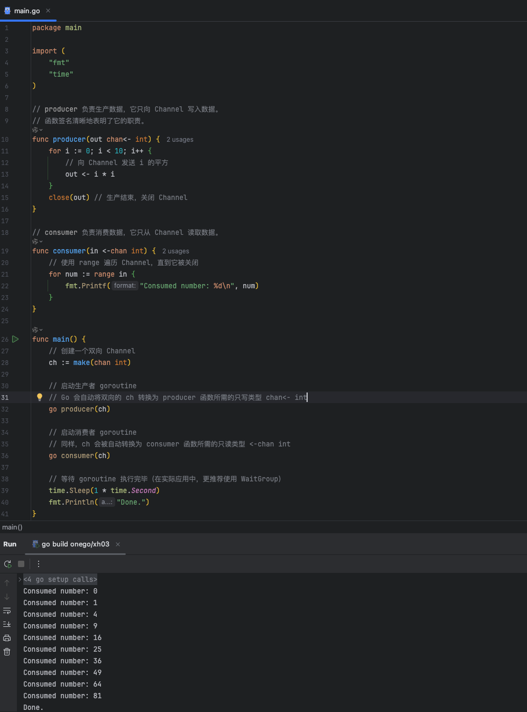Rerun the go build configuration
527x712 pixels.
[7, 564]
